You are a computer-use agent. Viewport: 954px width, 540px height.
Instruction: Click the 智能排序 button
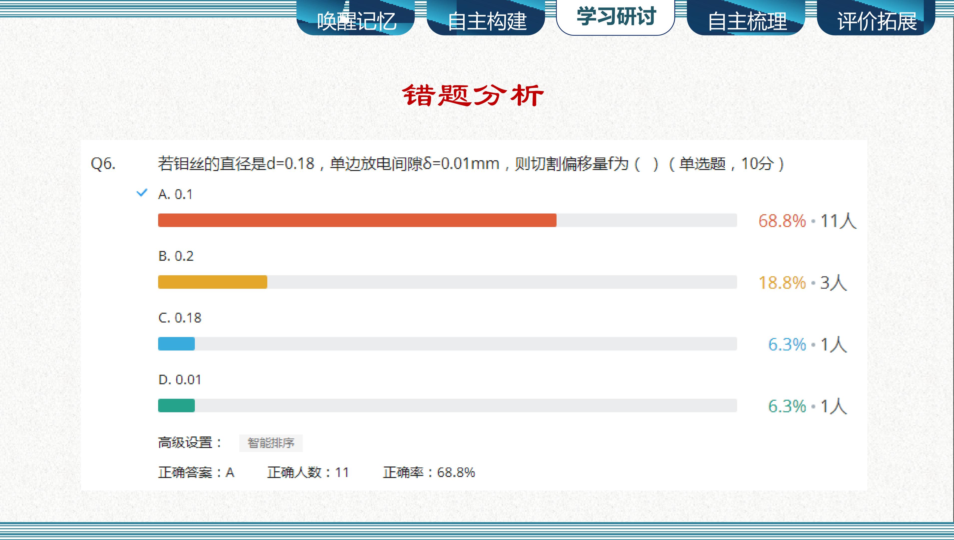tap(271, 443)
